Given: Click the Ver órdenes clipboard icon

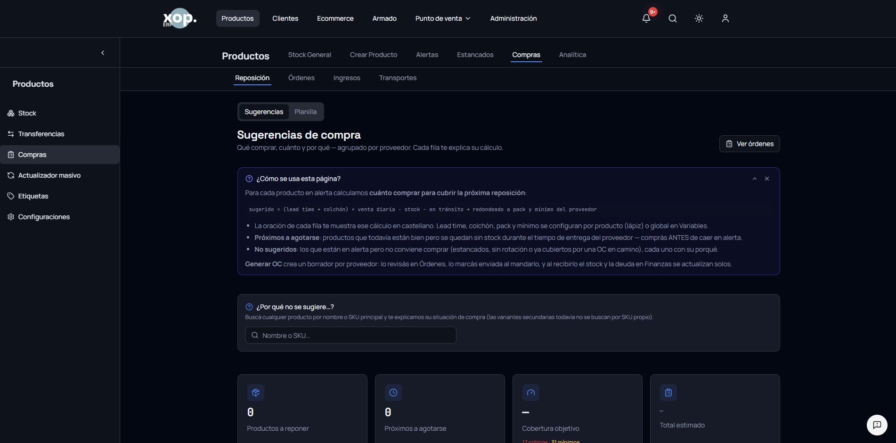Looking at the screenshot, I should coord(729,144).
